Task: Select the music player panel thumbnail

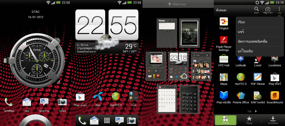Action: tap(156, 66)
